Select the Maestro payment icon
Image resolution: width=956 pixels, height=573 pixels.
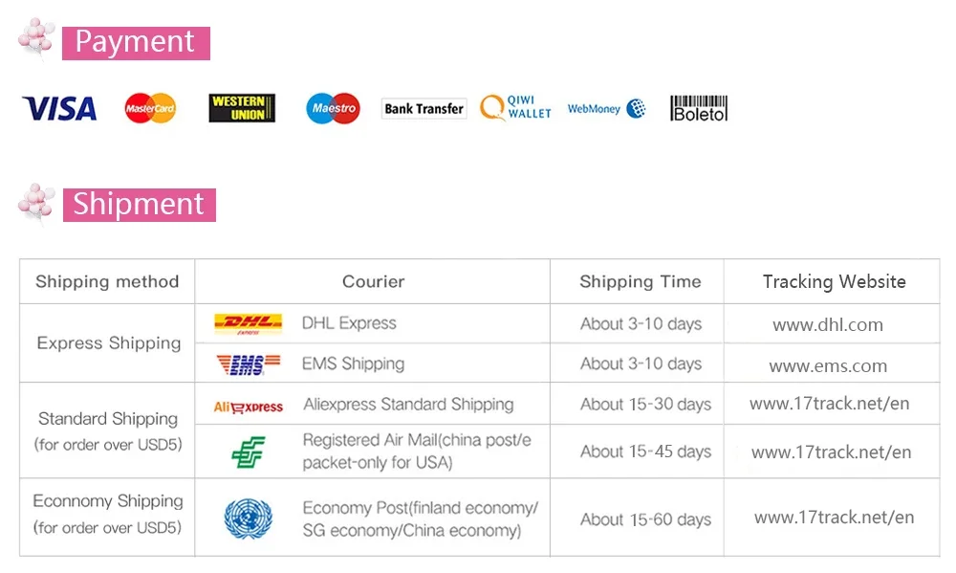(333, 109)
